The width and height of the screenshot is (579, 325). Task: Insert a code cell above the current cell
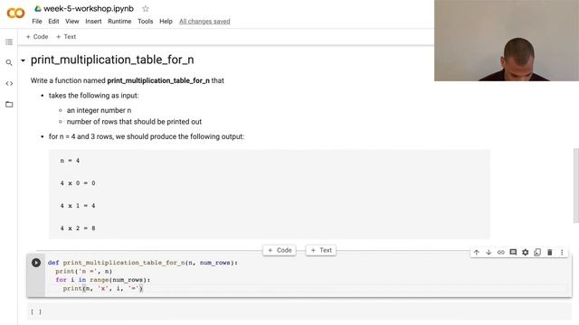pos(280,250)
